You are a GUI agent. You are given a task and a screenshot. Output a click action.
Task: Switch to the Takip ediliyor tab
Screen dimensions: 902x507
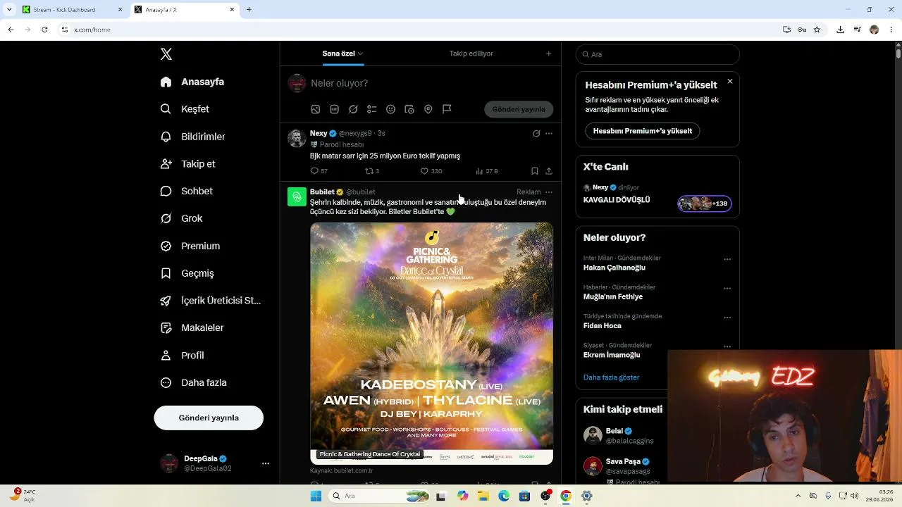pyautogui.click(x=471, y=54)
